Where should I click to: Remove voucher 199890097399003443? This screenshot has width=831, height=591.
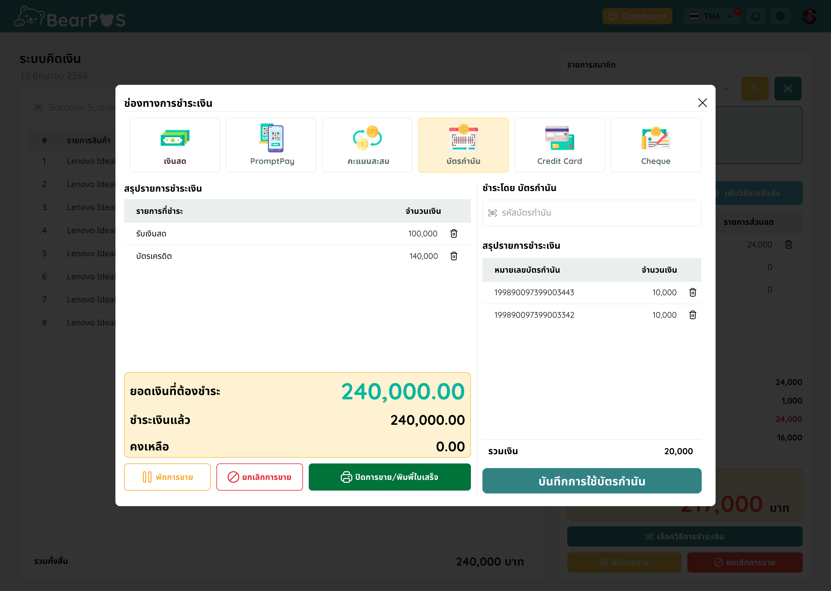tap(692, 292)
